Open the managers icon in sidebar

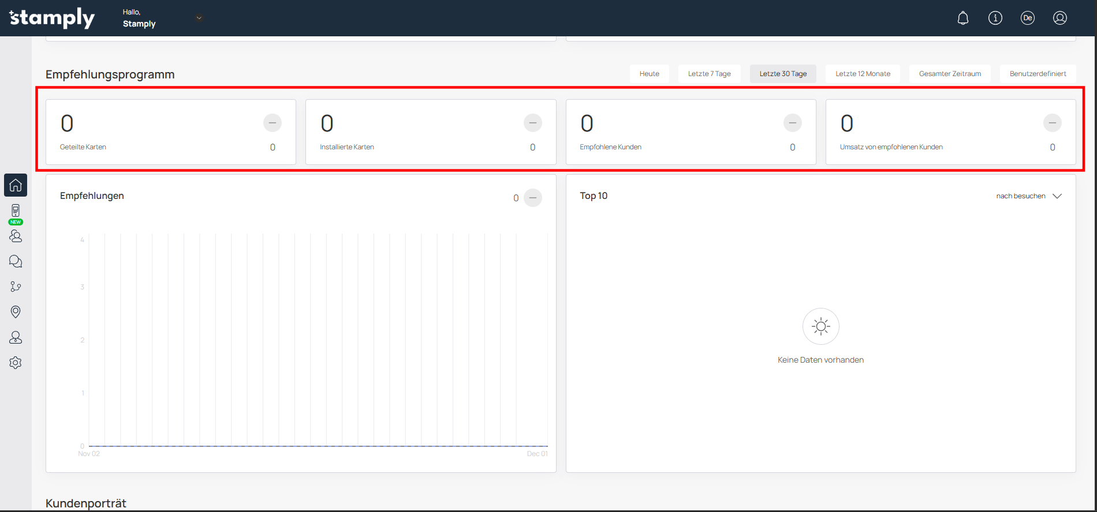[16, 337]
